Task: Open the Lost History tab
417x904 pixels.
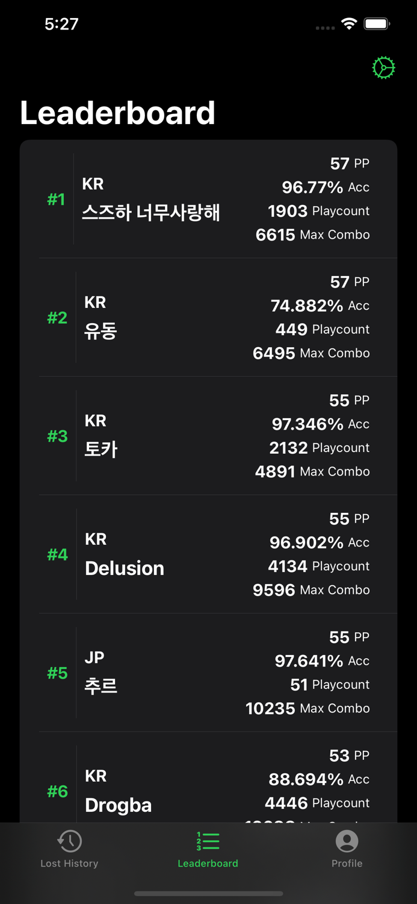Action: click(x=69, y=863)
